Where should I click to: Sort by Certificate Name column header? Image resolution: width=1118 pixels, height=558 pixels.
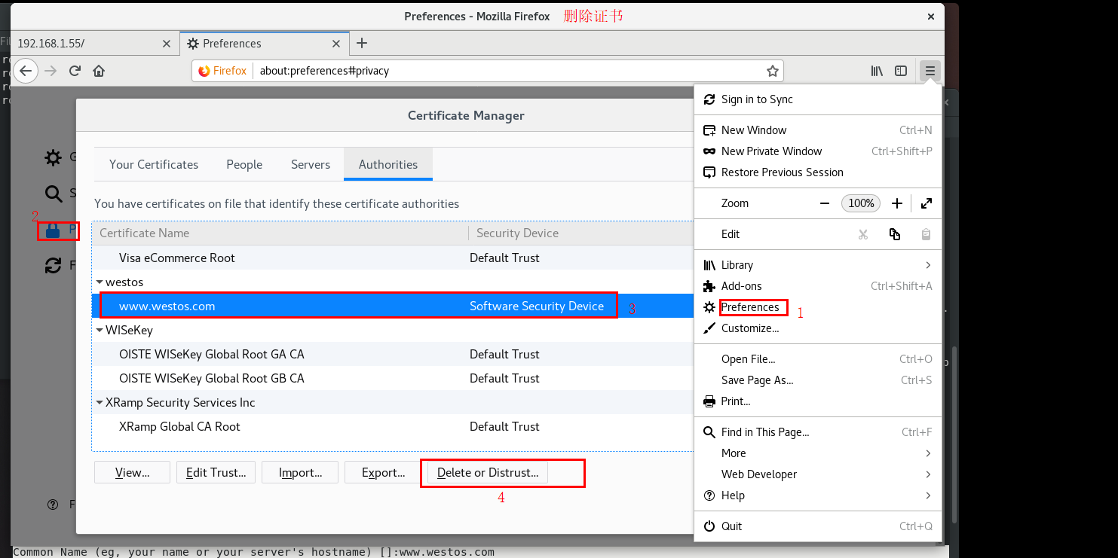click(x=280, y=233)
